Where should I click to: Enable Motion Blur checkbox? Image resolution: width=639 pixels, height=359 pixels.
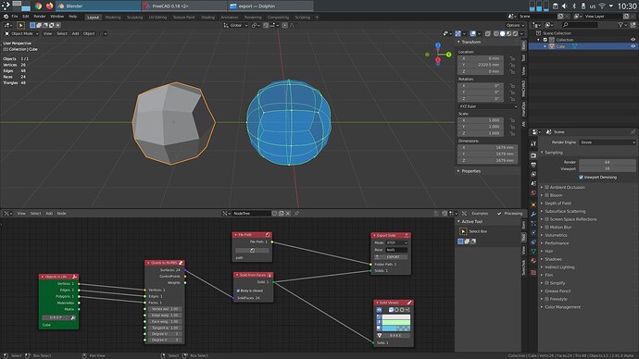pos(547,227)
